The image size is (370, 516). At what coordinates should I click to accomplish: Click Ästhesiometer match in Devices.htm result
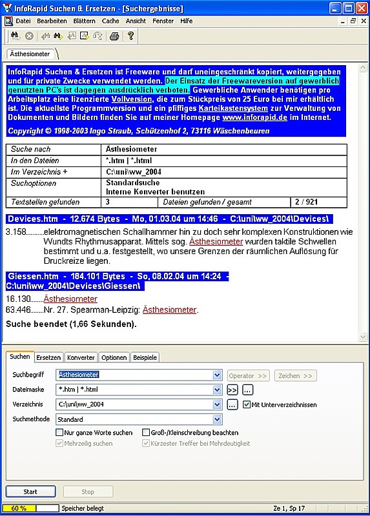point(216,241)
